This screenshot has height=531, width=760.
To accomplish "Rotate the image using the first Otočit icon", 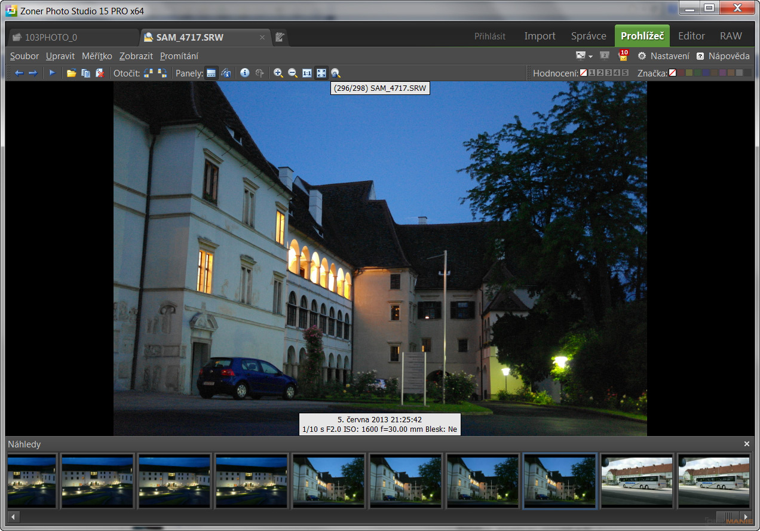I will (148, 73).
